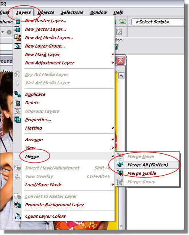Click the Merge Visible icon in submenu
189x235 pixels.
[120, 173]
